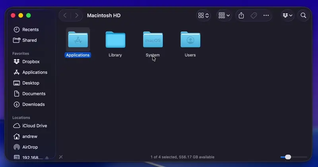Open the Dropbox toolbar dropdown

287,15
